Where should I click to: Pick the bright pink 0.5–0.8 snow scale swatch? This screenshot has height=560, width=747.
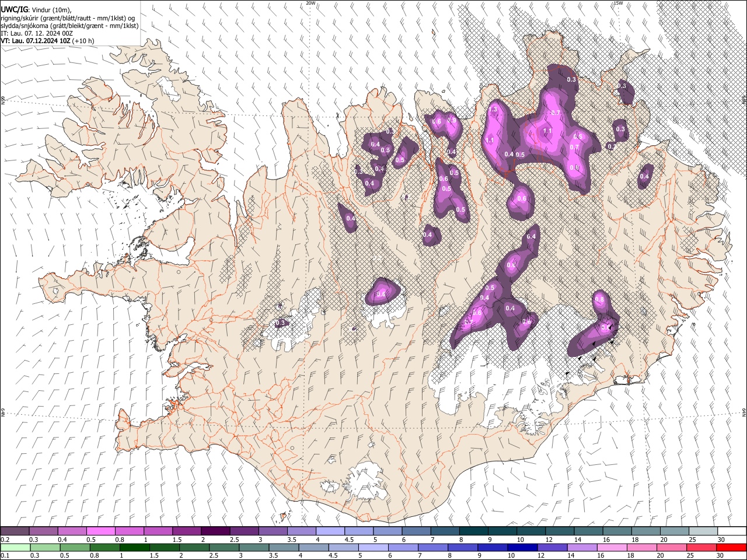click(101, 531)
